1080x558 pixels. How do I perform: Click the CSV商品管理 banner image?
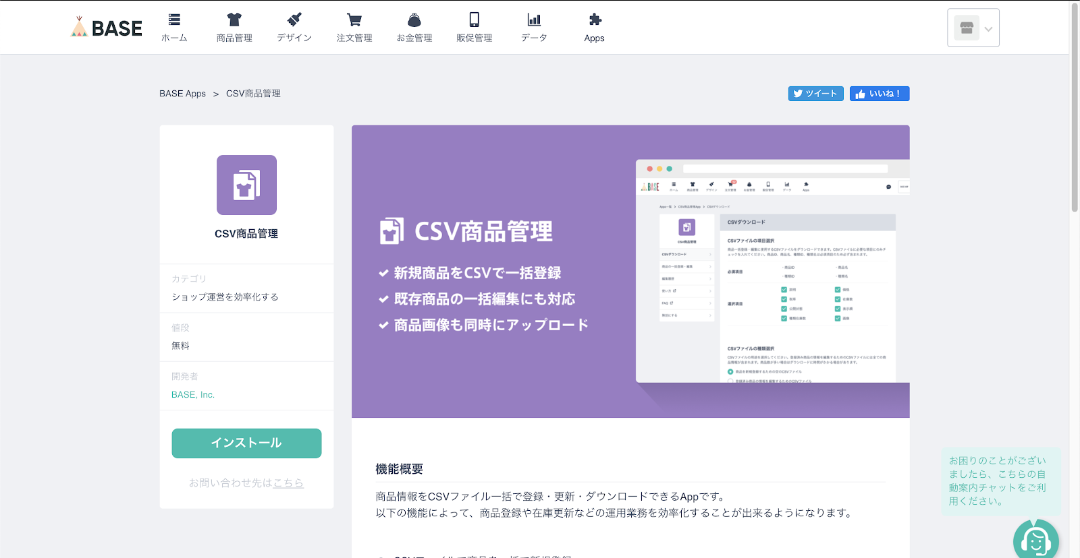pyautogui.click(x=630, y=271)
